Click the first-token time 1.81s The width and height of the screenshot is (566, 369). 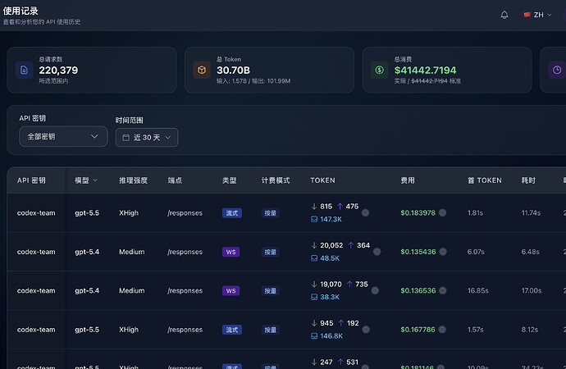pos(475,213)
